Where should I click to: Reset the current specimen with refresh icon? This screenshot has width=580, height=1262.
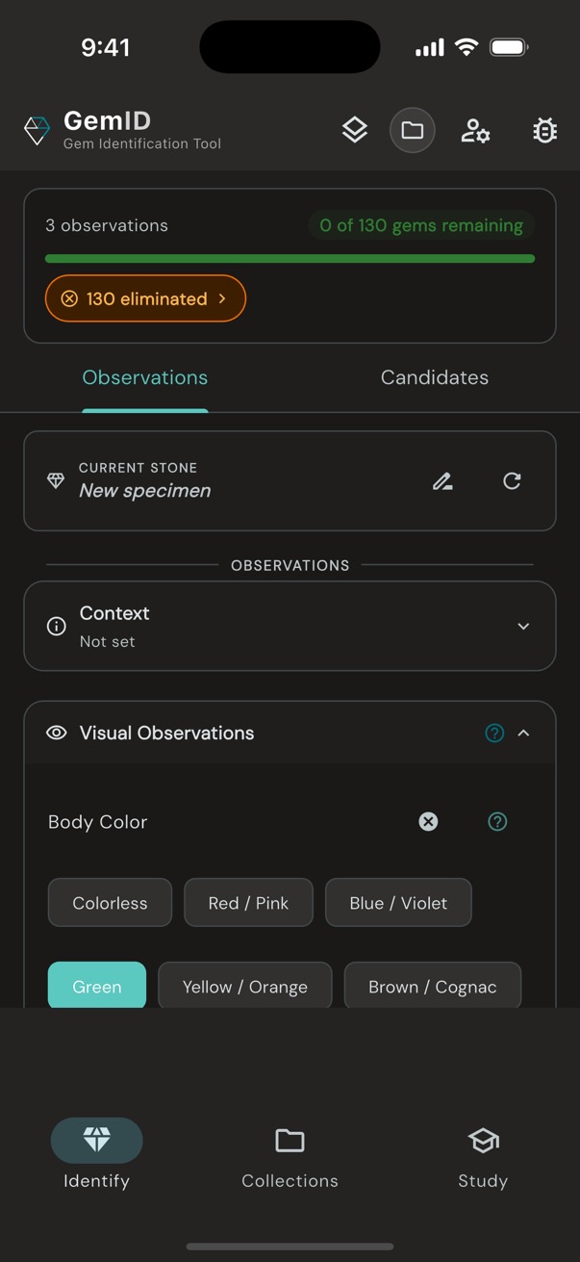coord(512,480)
